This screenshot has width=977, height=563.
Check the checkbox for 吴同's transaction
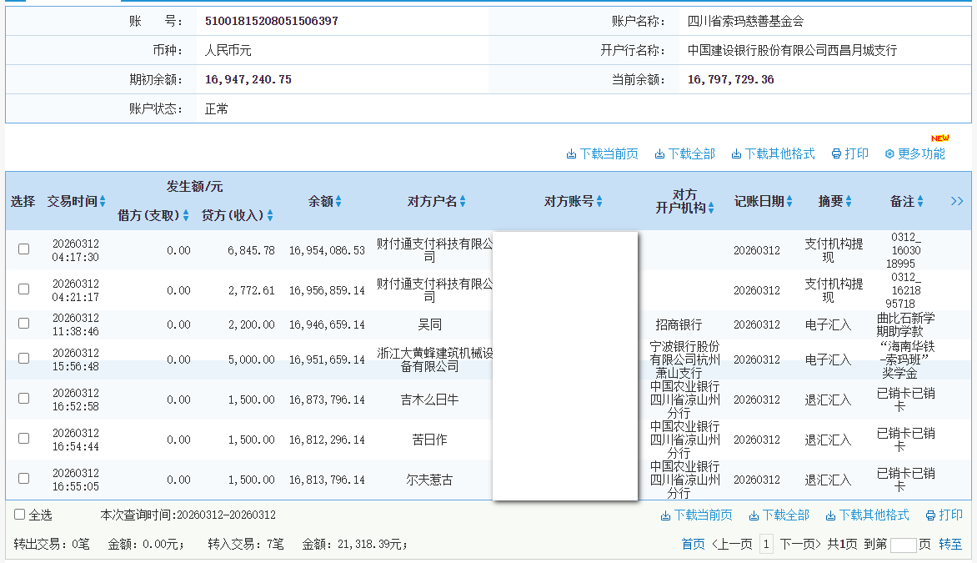pos(24,324)
